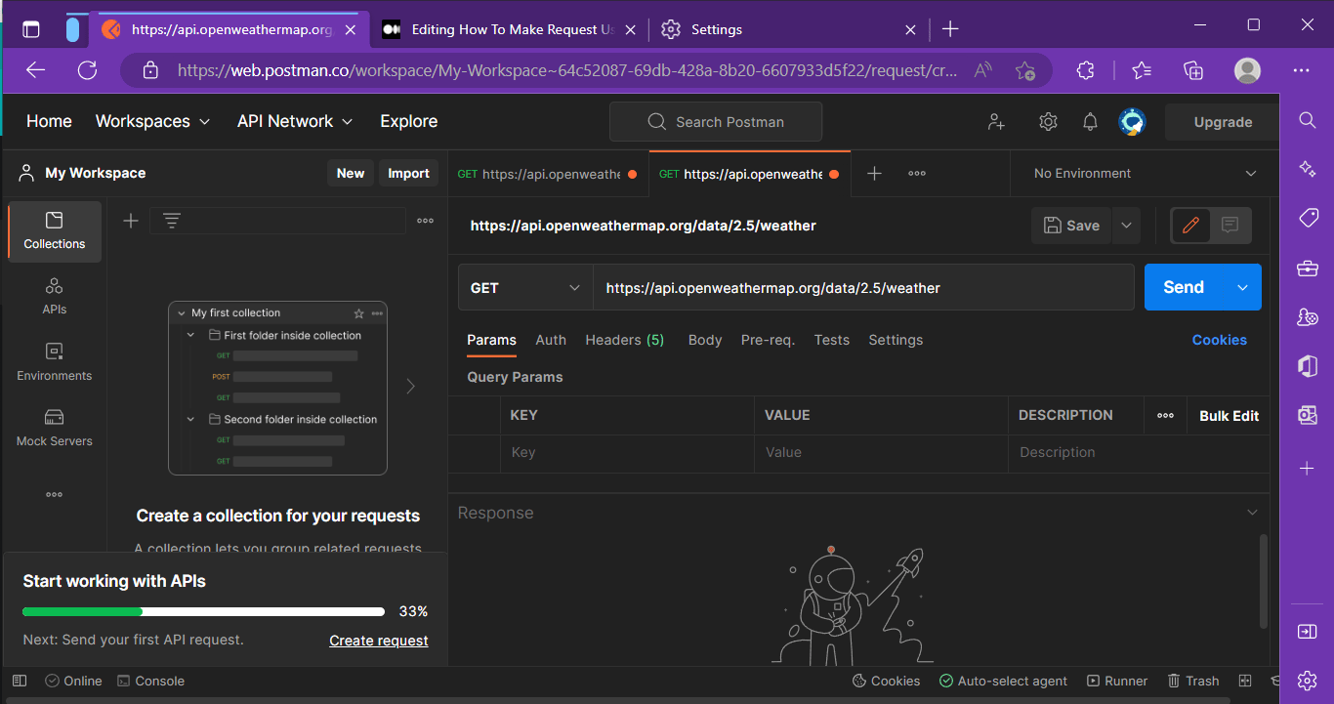Expand the API Network menu
Screen dimensions: 1334x704
[x=295, y=121]
